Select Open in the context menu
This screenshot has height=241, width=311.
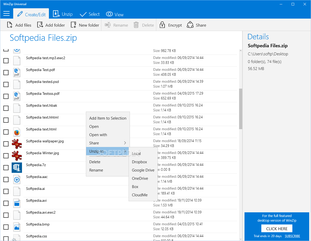[108, 126]
